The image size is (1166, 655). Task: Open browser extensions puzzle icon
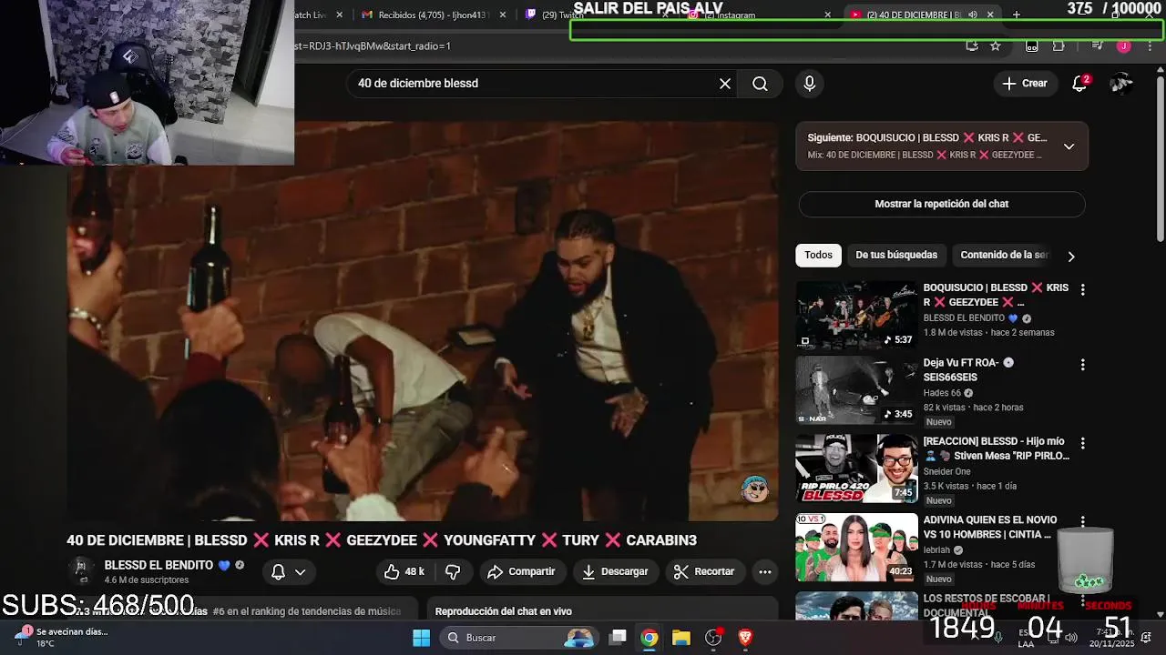pos(1059,45)
